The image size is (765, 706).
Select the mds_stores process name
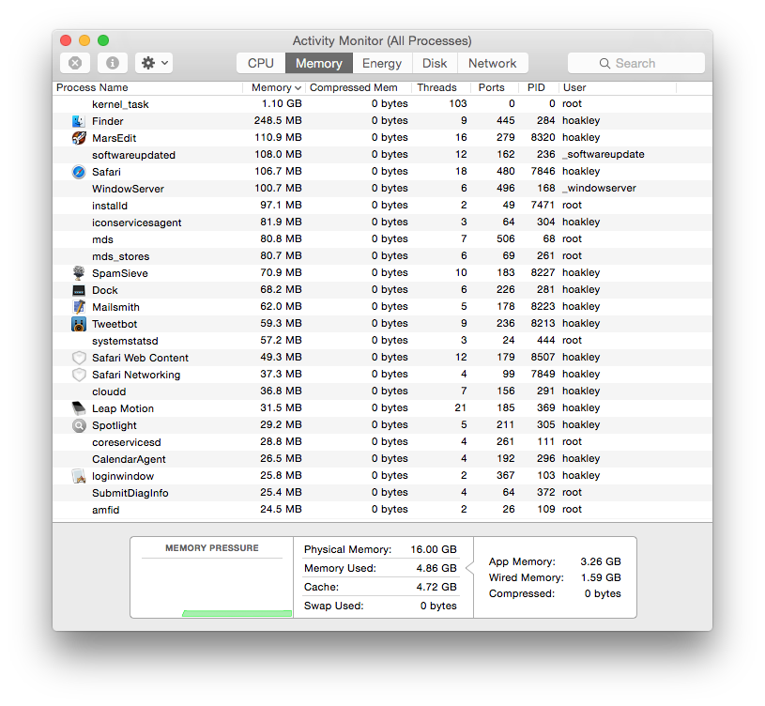coord(120,256)
